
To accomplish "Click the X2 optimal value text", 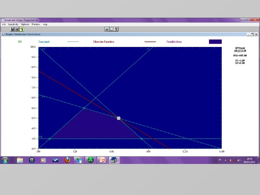I will [240, 63].
